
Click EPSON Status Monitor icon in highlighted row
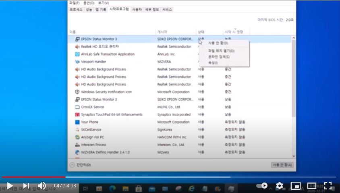pyautogui.click(x=77, y=39)
